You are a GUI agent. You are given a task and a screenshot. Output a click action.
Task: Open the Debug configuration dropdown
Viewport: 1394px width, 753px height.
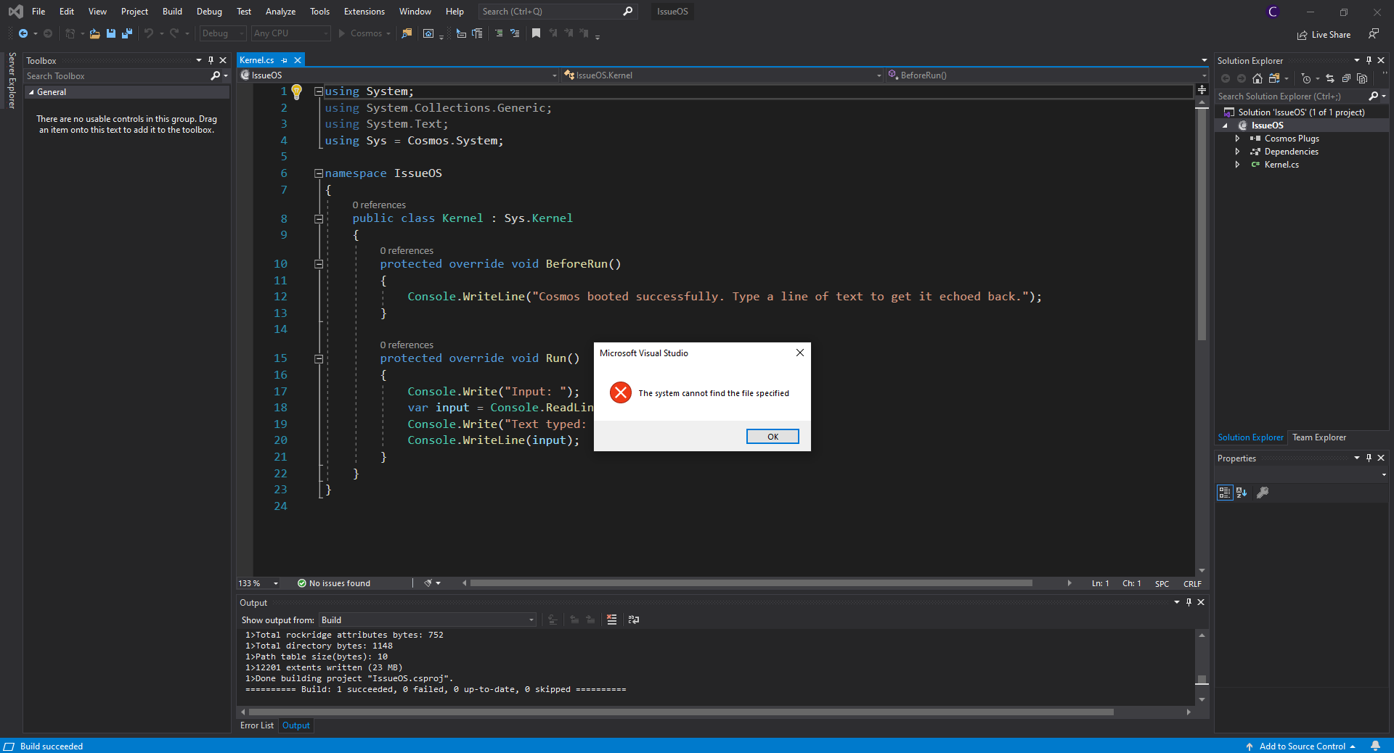pyautogui.click(x=224, y=33)
